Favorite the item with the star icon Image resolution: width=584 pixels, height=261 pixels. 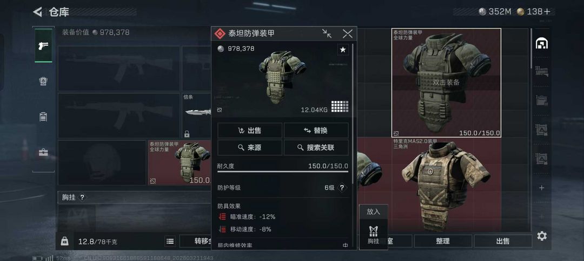[x=343, y=50]
